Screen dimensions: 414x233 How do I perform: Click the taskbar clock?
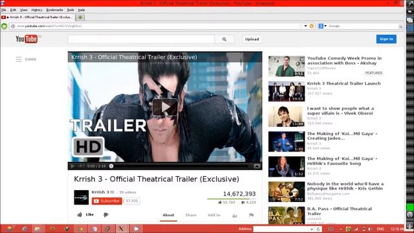coord(397,229)
